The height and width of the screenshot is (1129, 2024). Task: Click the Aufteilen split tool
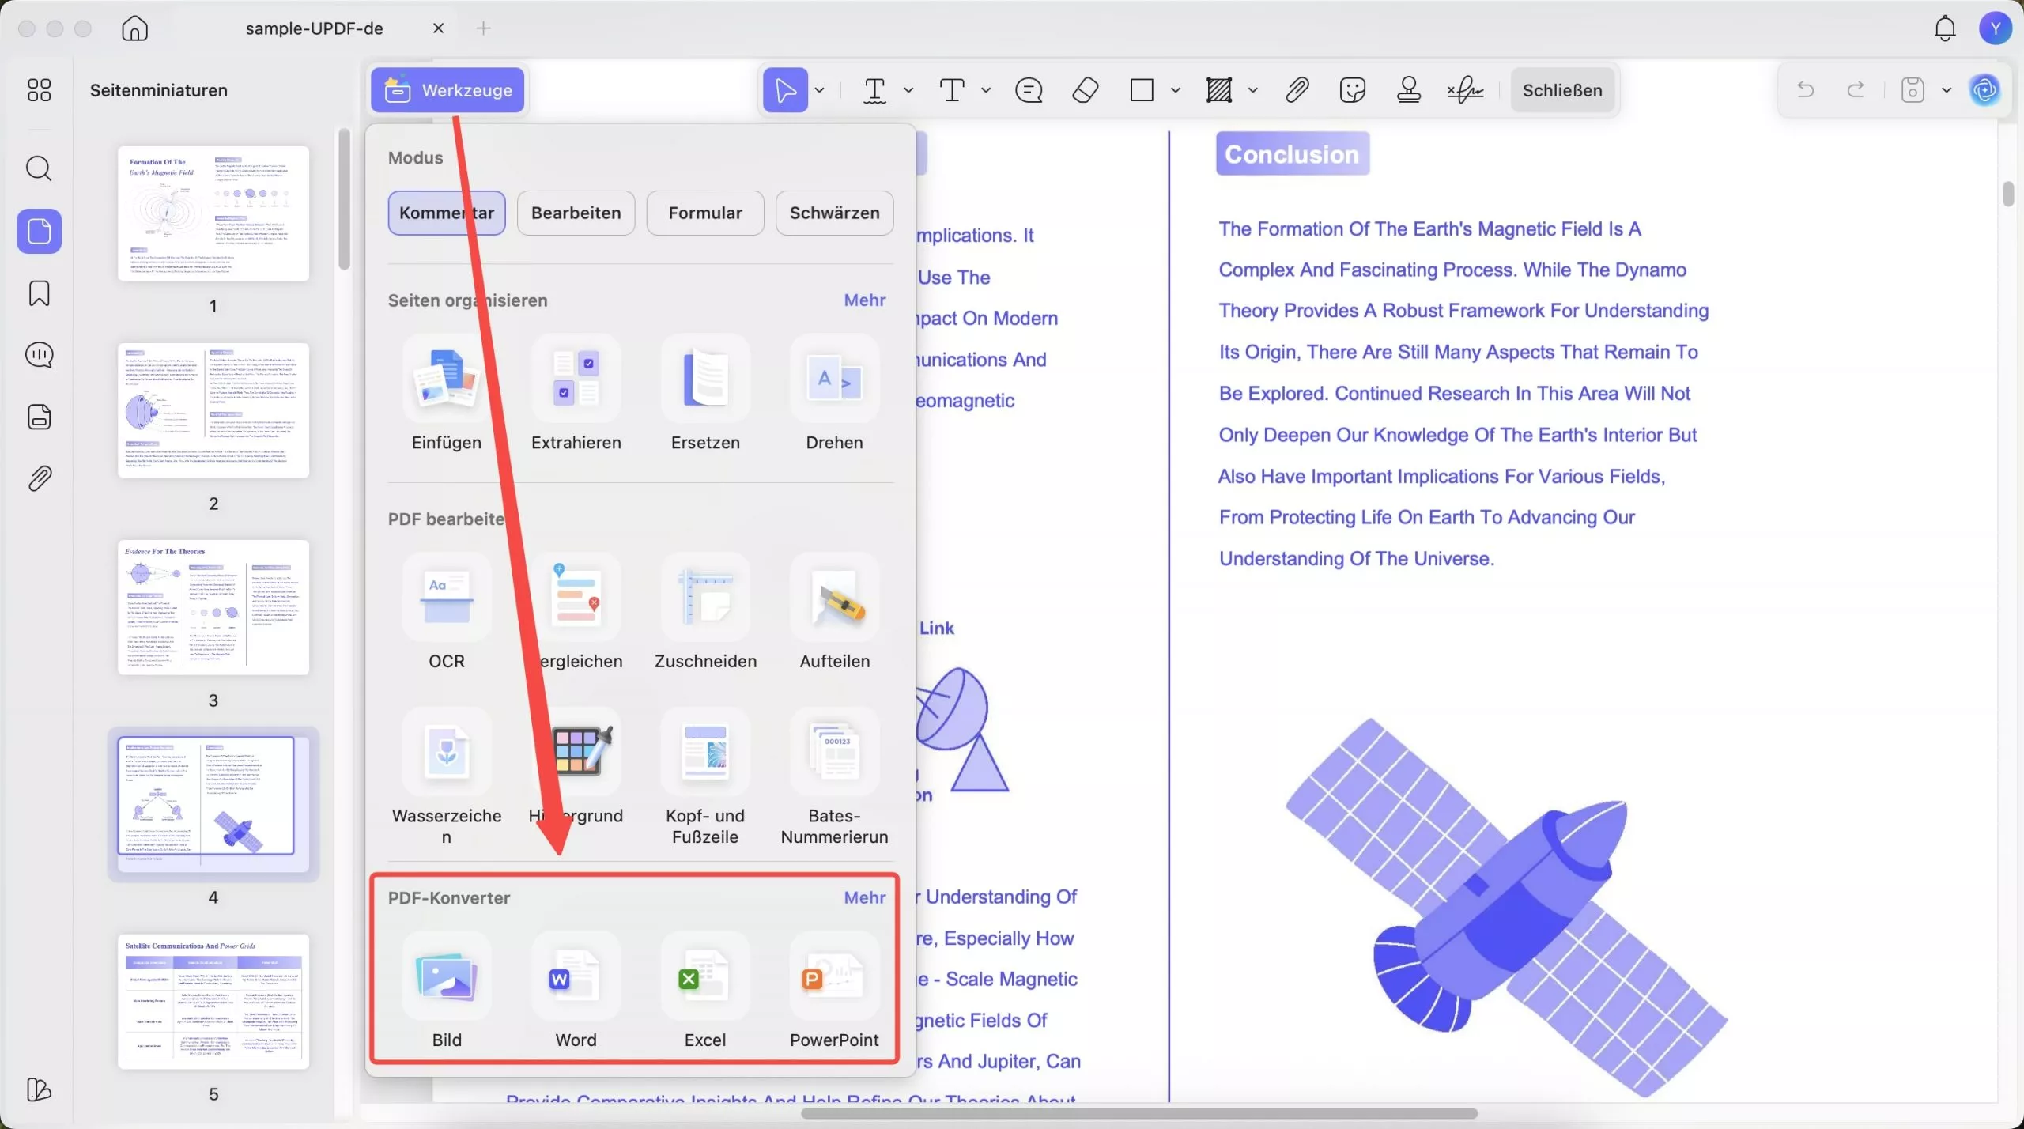coord(834,598)
